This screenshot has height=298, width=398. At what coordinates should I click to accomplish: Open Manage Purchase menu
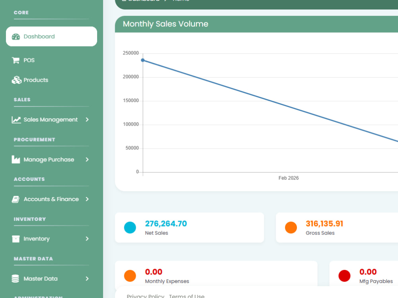pos(51,160)
